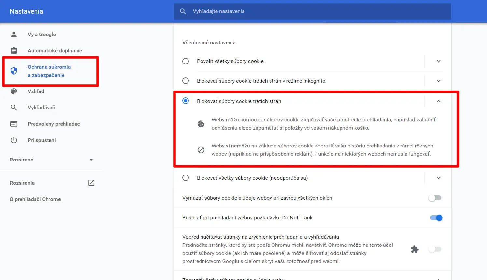Click the power icon for Pri spustení

14,140
